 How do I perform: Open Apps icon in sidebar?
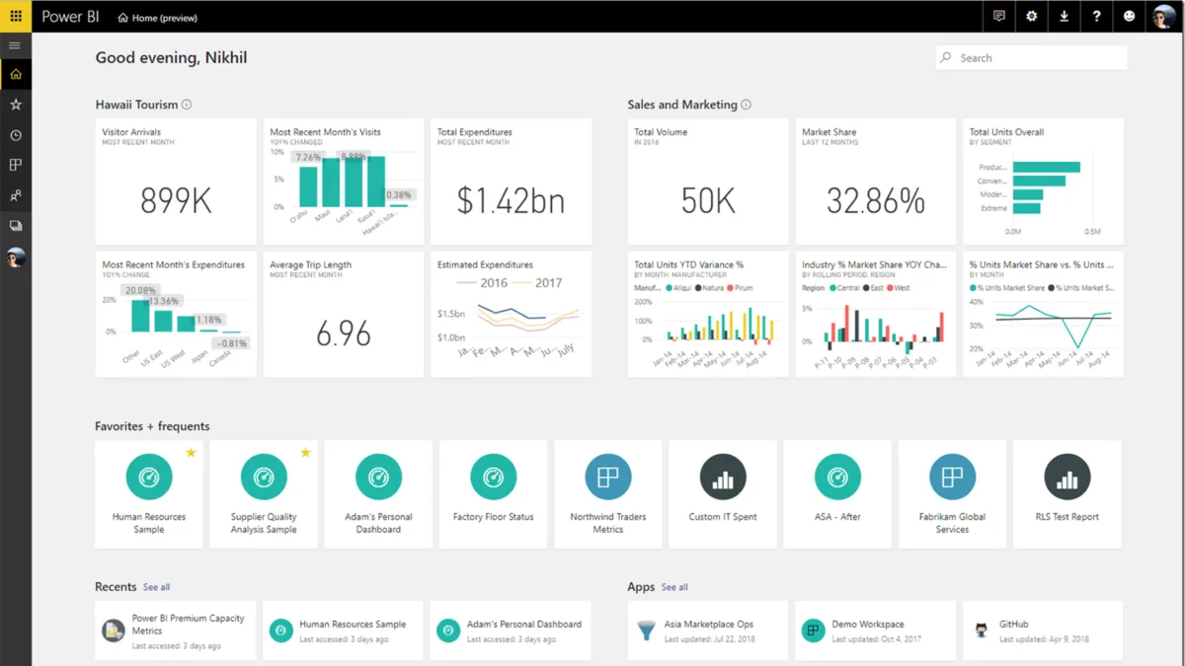[x=16, y=165]
